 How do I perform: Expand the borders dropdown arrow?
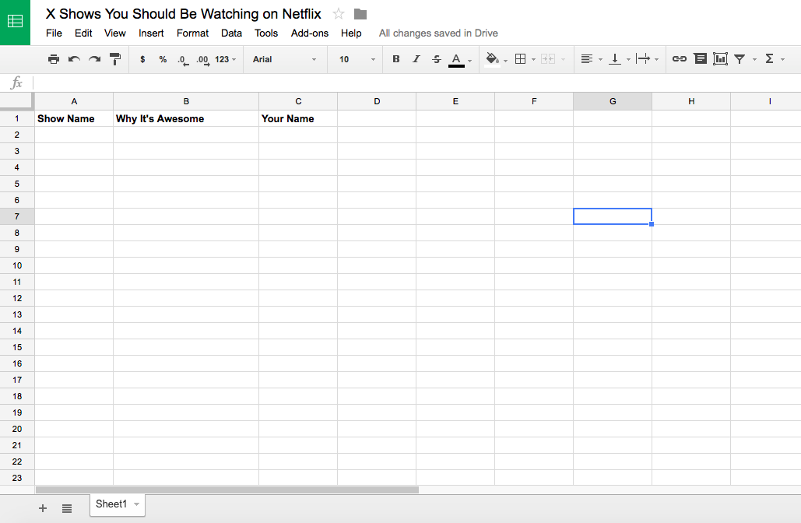click(x=533, y=60)
